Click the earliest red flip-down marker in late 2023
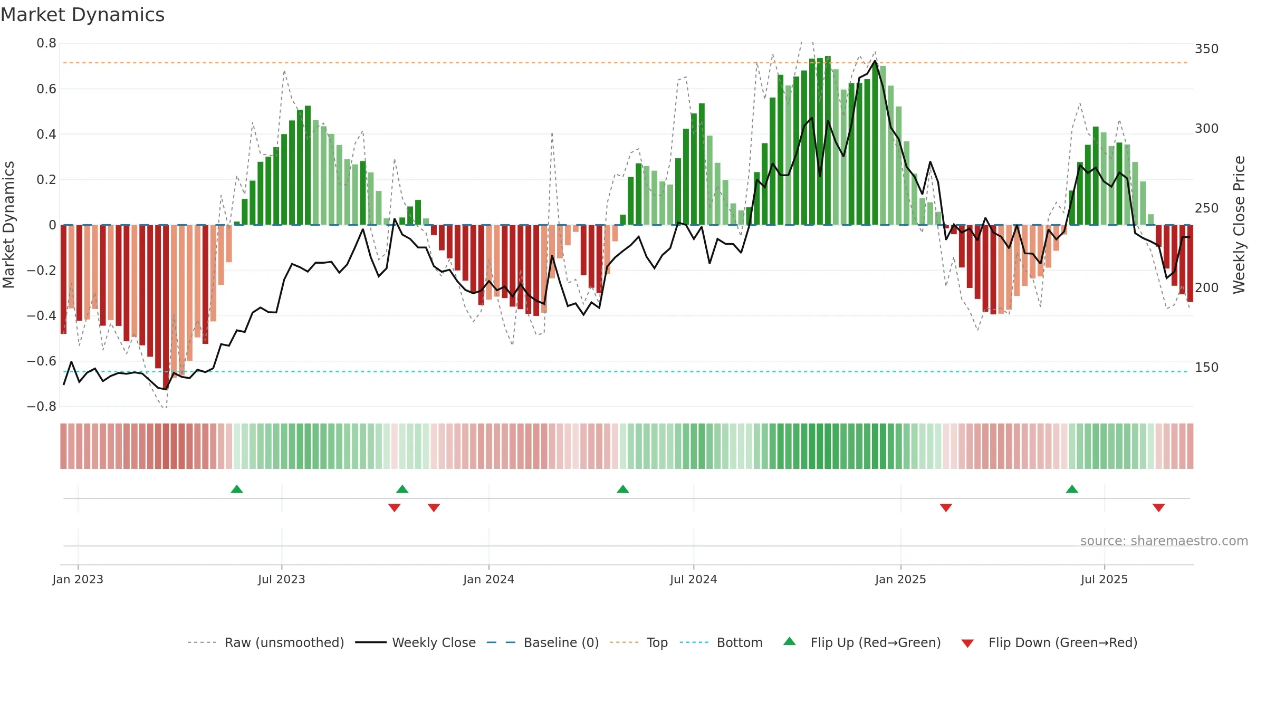This screenshot has width=1266, height=712. pyautogui.click(x=395, y=508)
